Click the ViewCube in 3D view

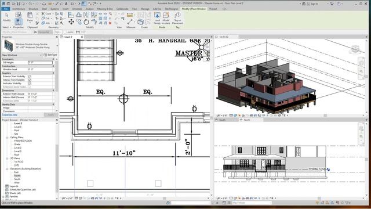[x=355, y=49]
